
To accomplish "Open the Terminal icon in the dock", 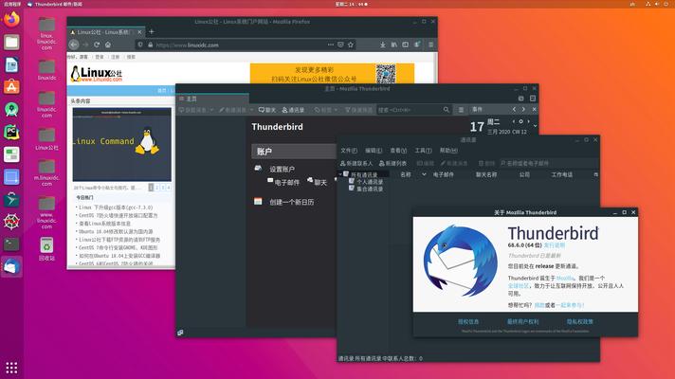I will pyautogui.click(x=11, y=244).
